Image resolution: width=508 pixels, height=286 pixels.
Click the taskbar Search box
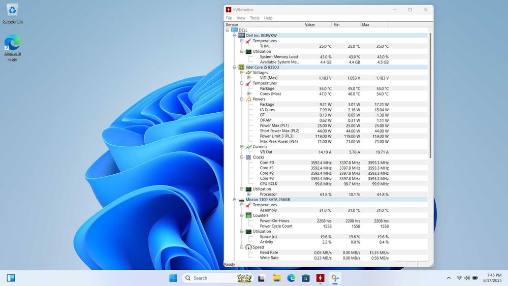pyautogui.click(x=218, y=278)
